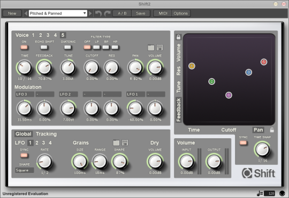Set filter type to LP

[96, 47]
